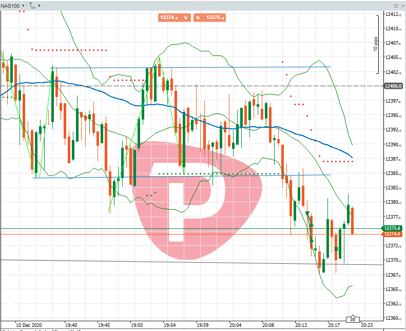Click the 20:08 time axis label

coord(268,325)
